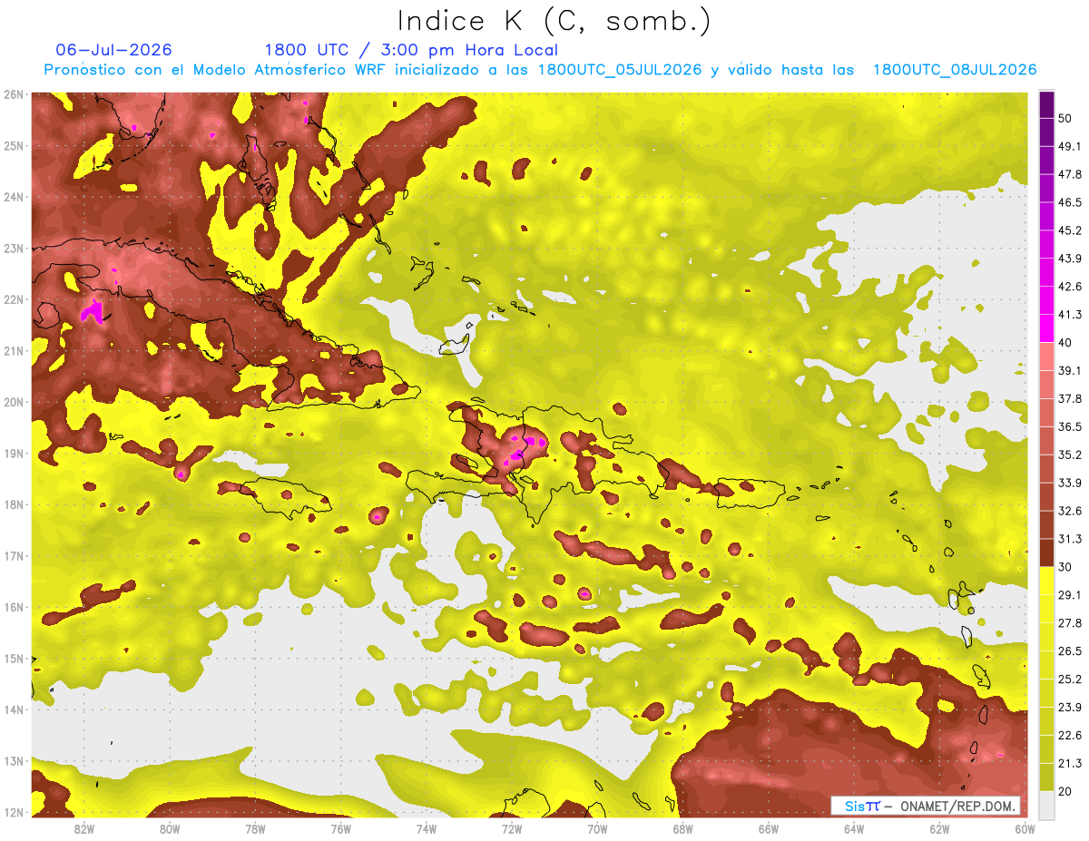Click the 76W longitude label
The width and height of the screenshot is (1089, 841).
click(341, 829)
